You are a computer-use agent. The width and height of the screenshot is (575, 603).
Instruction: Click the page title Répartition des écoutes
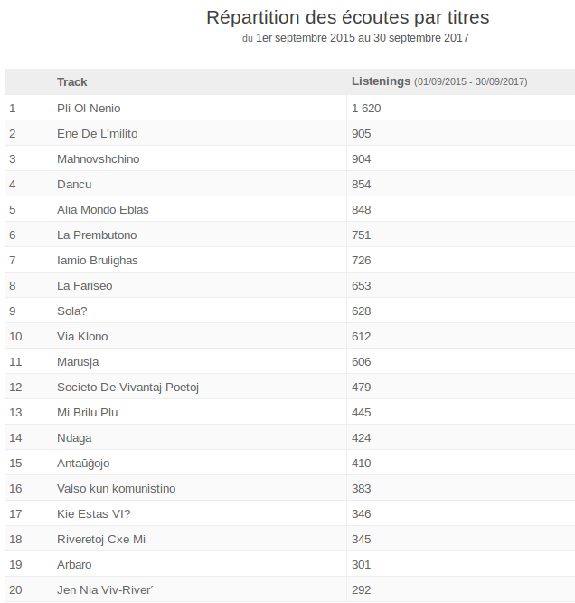tap(348, 17)
